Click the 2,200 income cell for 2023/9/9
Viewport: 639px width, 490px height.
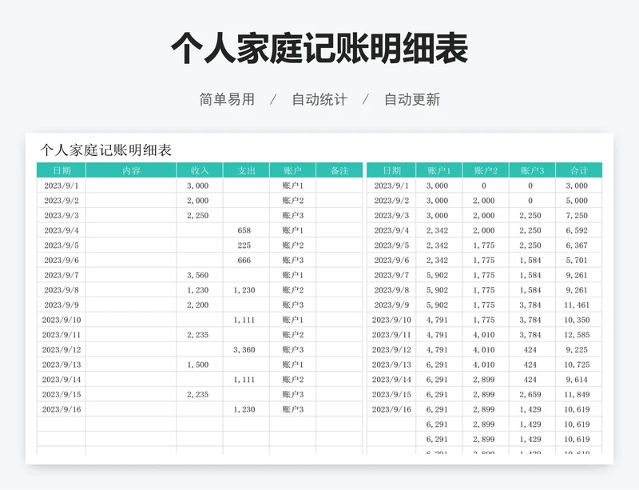tap(198, 305)
